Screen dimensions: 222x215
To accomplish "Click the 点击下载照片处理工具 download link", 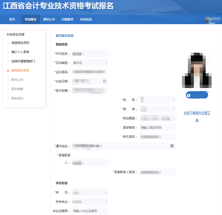I will pos(197,113).
